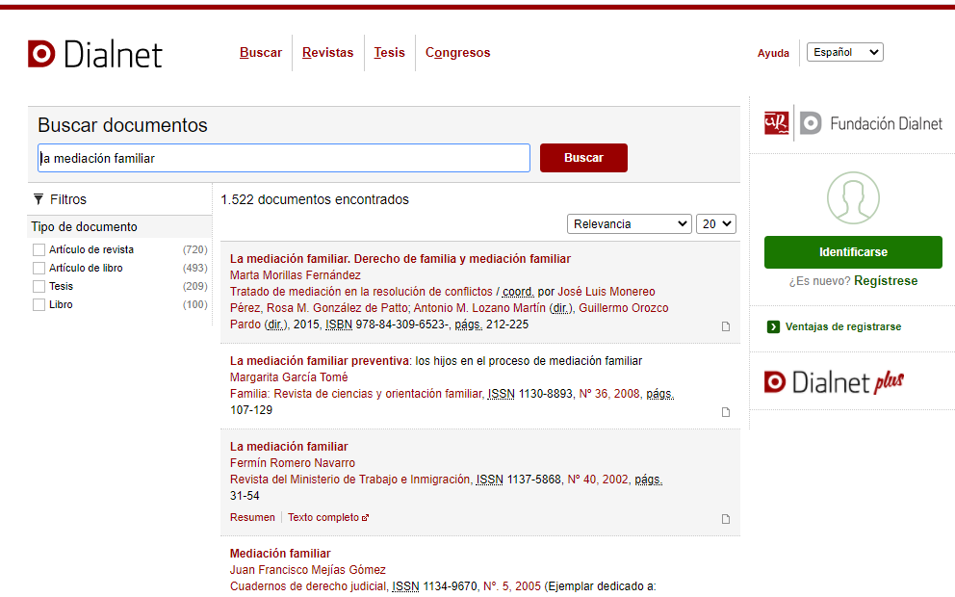The height and width of the screenshot is (597, 955).
Task: Click the Fundación Dialnet logo
Action: pos(853,123)
